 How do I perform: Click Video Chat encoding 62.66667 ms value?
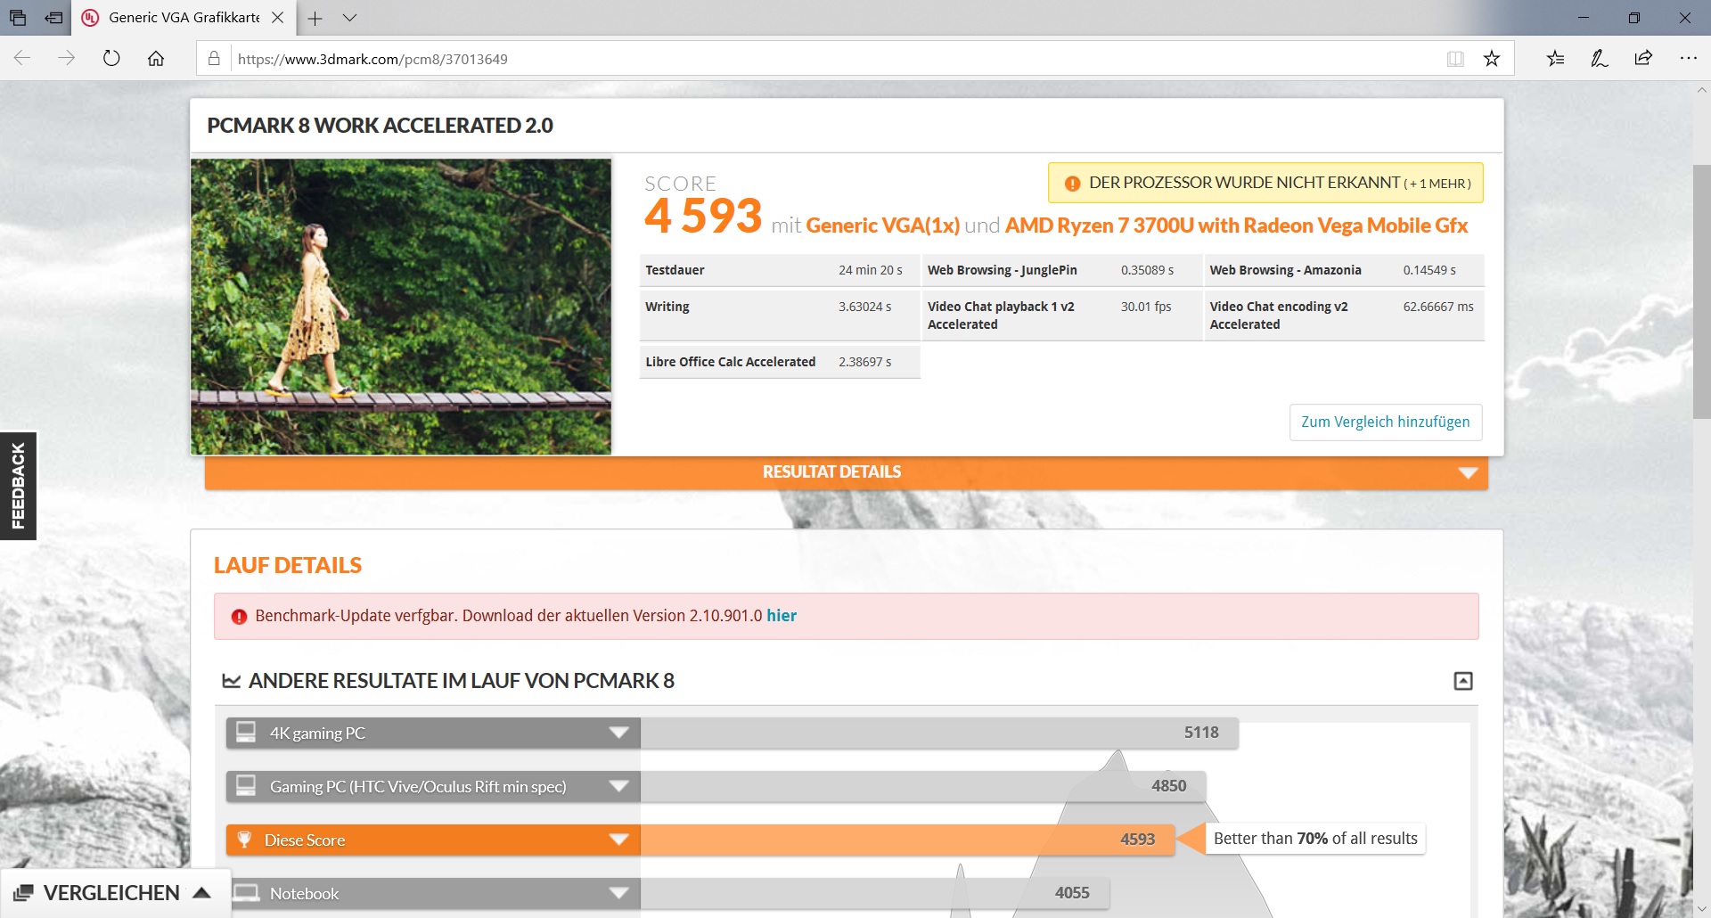[1437, 307]
